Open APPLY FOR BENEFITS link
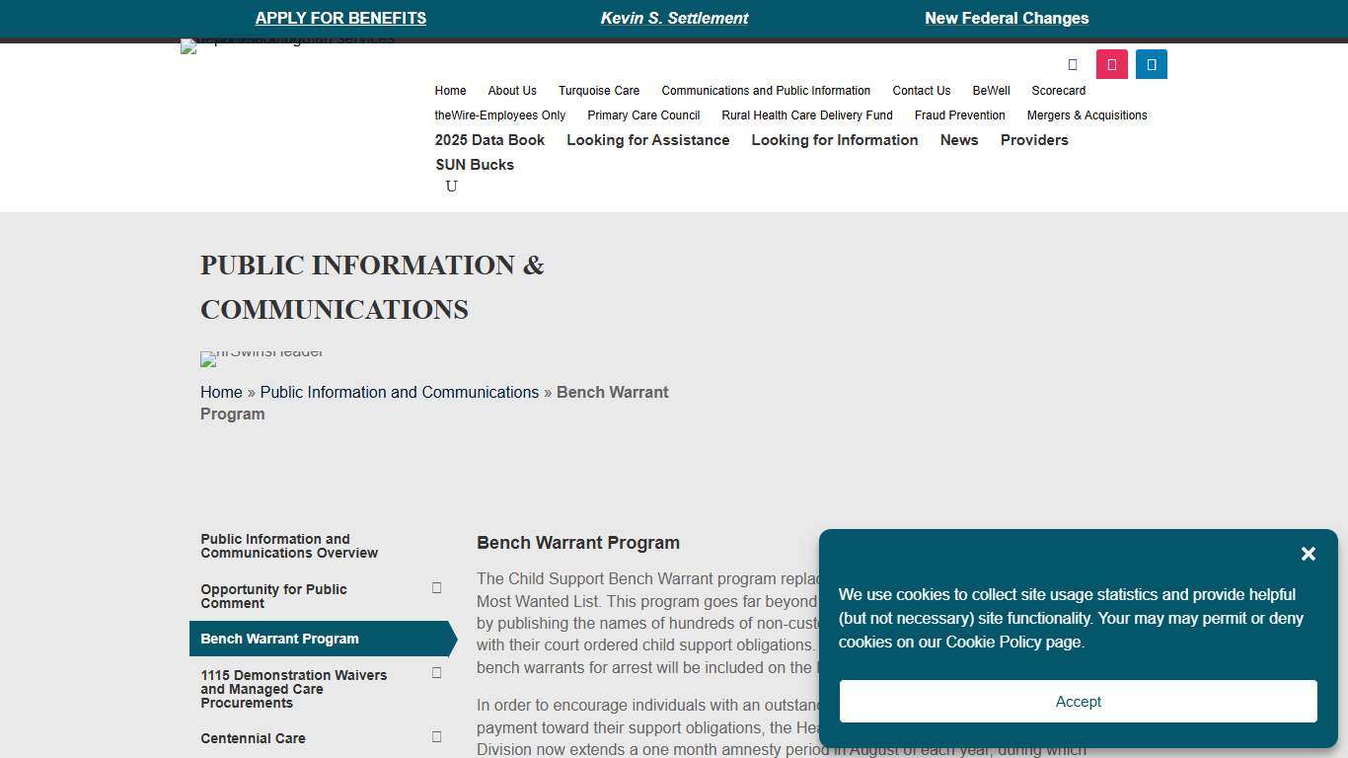 pyautogui.click(x=340, y=18)
